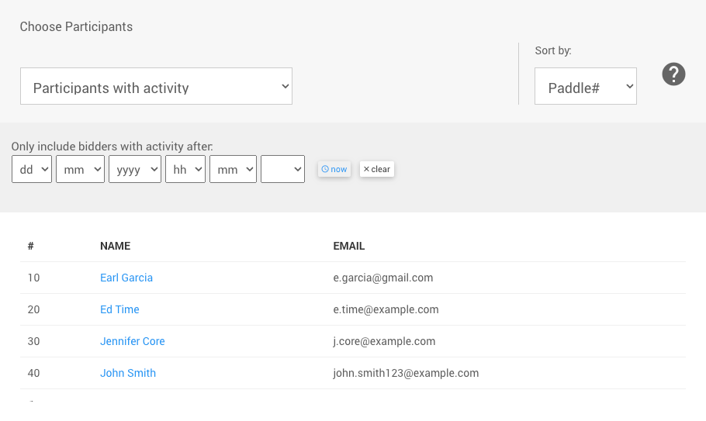Image resolution: width=706 pixels, height=421 pixels.
Task: Open John Smith's participant link
Action: [128, 373]
